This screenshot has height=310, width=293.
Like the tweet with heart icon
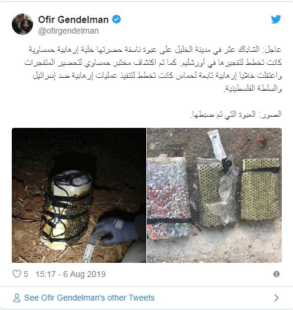click(x=17, y=274)
